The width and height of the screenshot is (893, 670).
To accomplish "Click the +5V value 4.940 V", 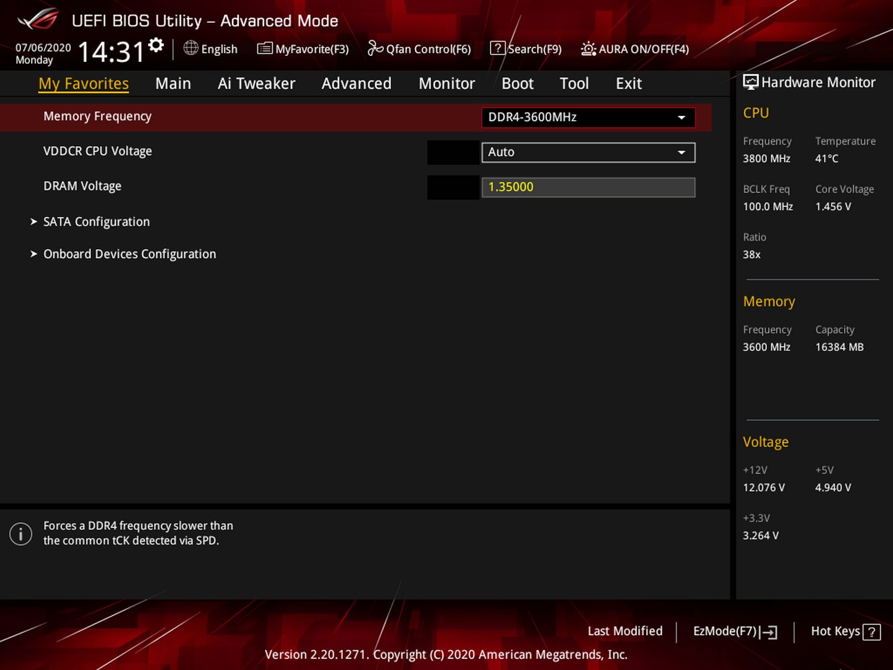I will click(833, 488).
